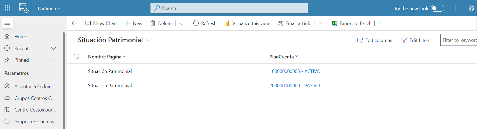The height and width of the screenshot is (129, 477).
Task: Collapse the hamburger navigation menu
Action: (x=7, y=23)
